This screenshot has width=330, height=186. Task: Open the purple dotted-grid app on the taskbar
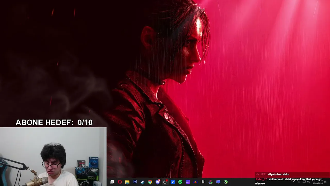[x=188, y=182]
